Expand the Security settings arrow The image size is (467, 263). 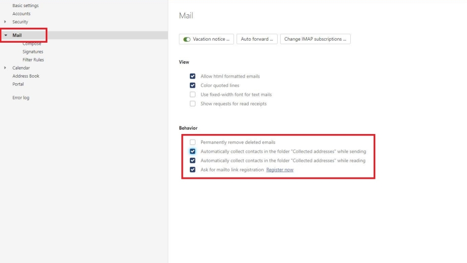(5, 22)
